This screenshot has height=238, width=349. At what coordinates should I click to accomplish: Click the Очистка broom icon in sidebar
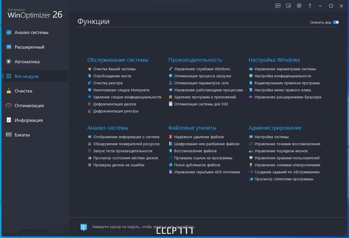click(x=9, y=91)
